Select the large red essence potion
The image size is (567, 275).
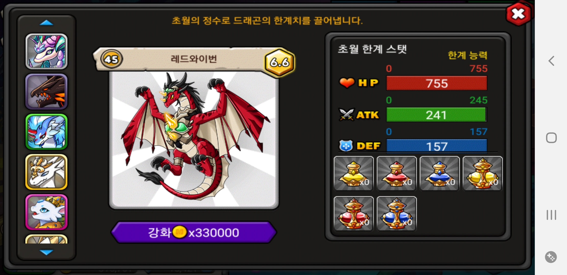pos(353,214)
